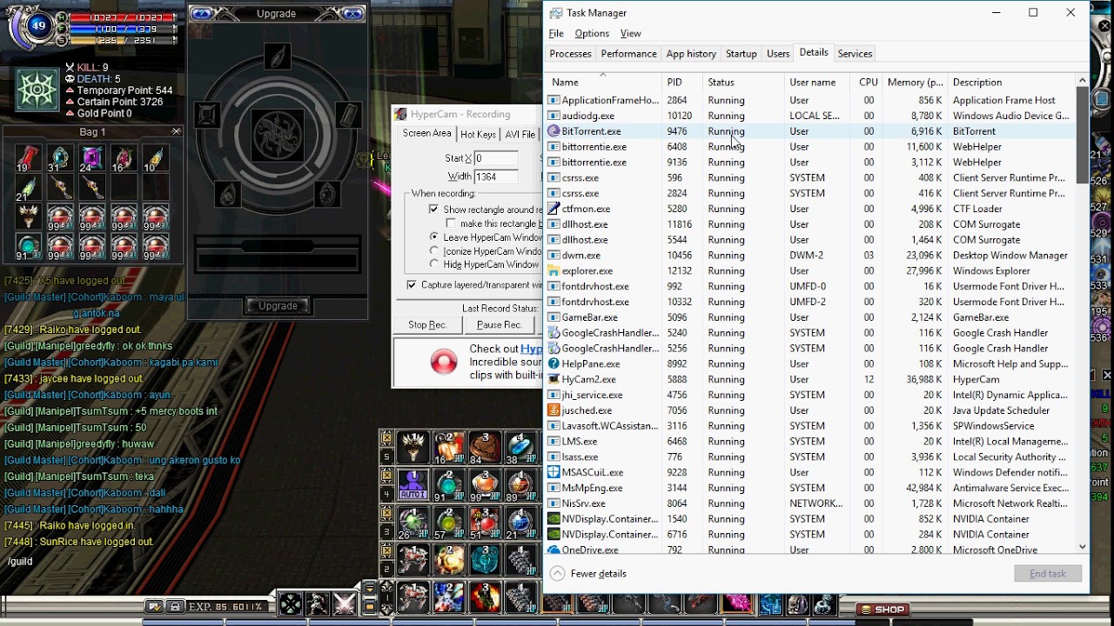
Task: Open the Options menu in Task Manager
Action: tap(592, 33)
